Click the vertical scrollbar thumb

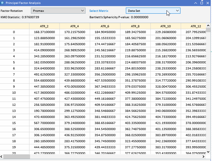(208, 30)
